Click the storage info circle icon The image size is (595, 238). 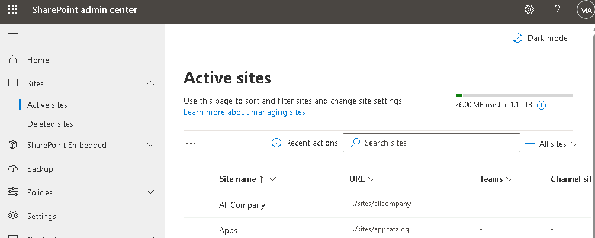[542, 105]
